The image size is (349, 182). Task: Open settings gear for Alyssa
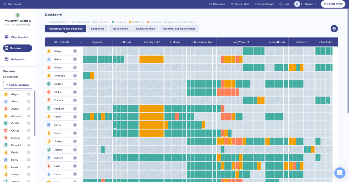[29, 109]
